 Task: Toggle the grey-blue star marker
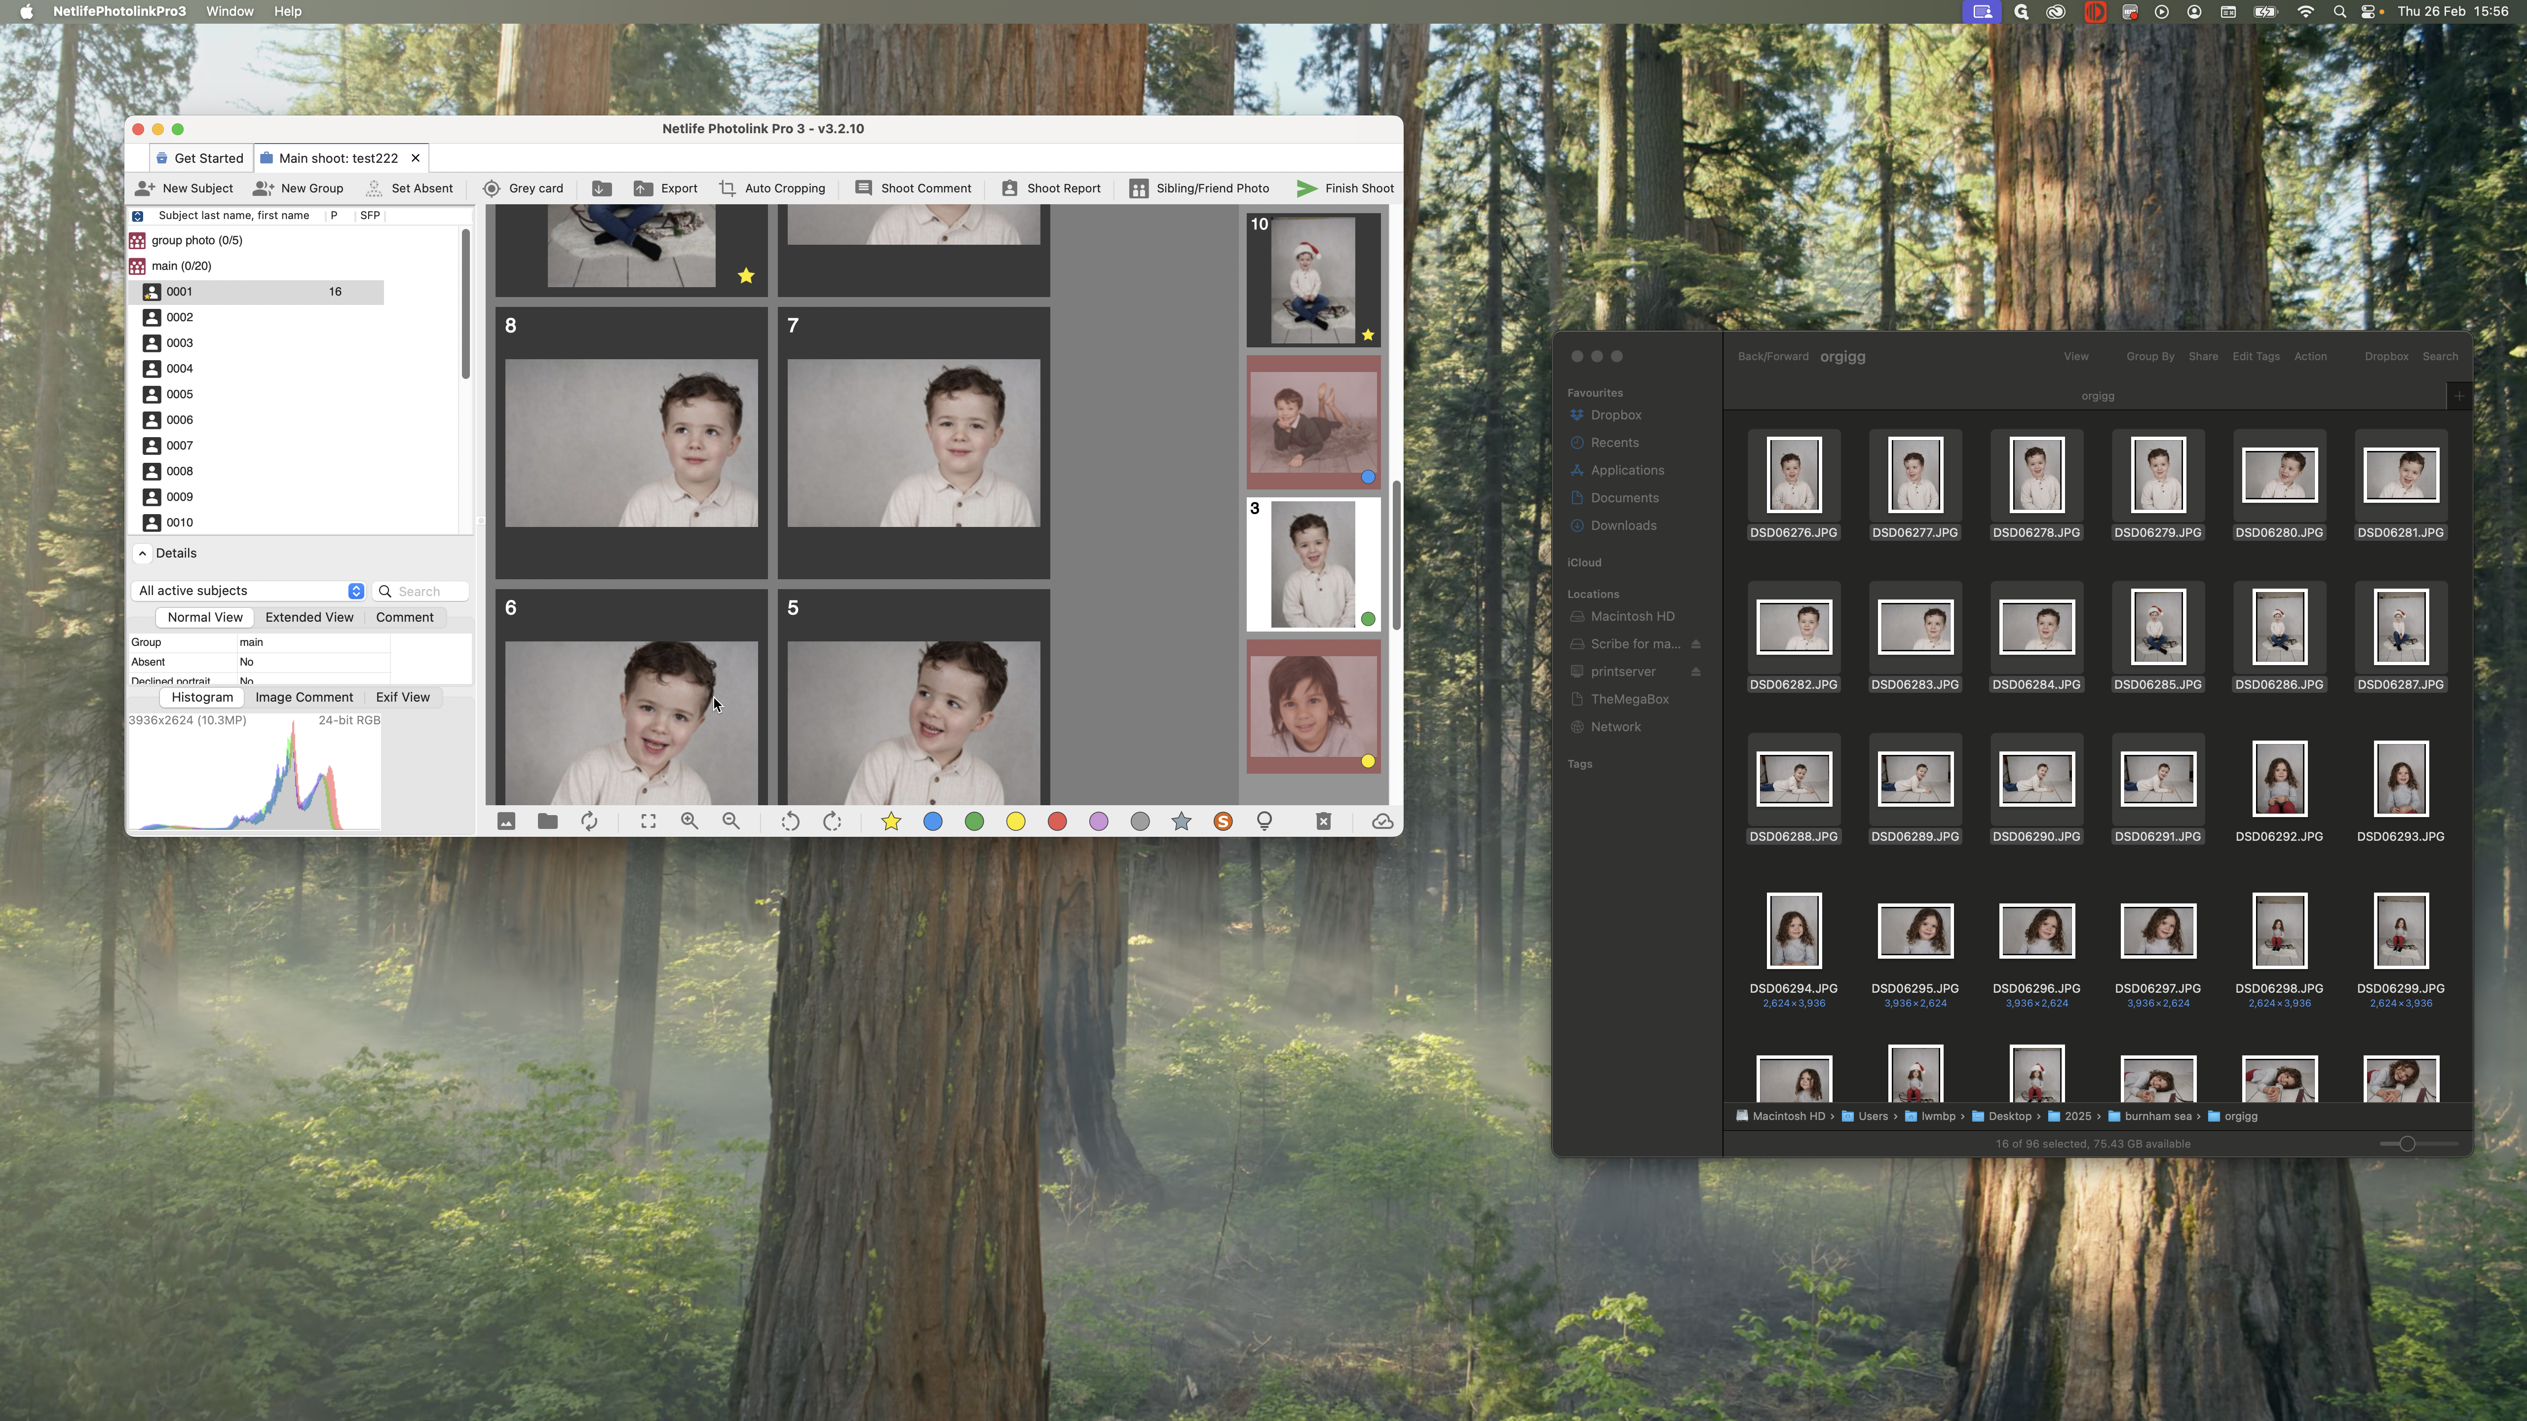[1181, 822]
